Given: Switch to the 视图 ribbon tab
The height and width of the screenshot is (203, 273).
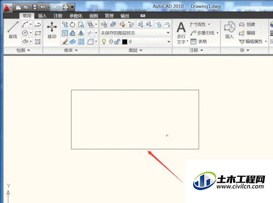Looking at the screenshot, I should tap(93, 16).
